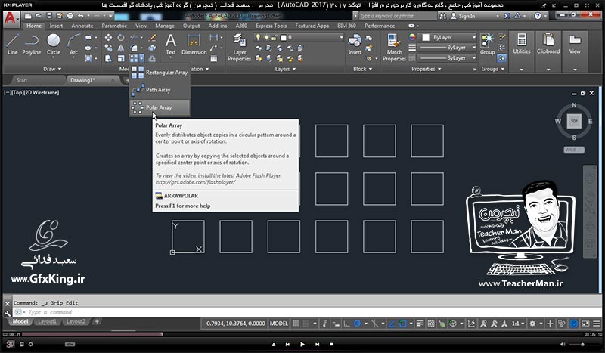Viewport: 605px width, 353px height.
Task: Switch to Layout1 tab
Action: tap(47, 321)
